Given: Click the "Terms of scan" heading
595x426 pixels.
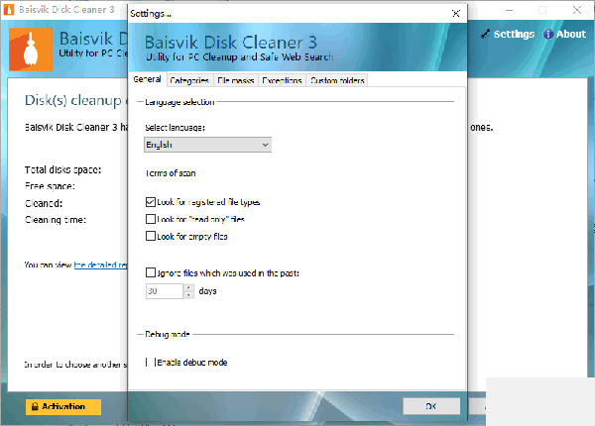Looking at the screenshot, I should pos(171,173).
